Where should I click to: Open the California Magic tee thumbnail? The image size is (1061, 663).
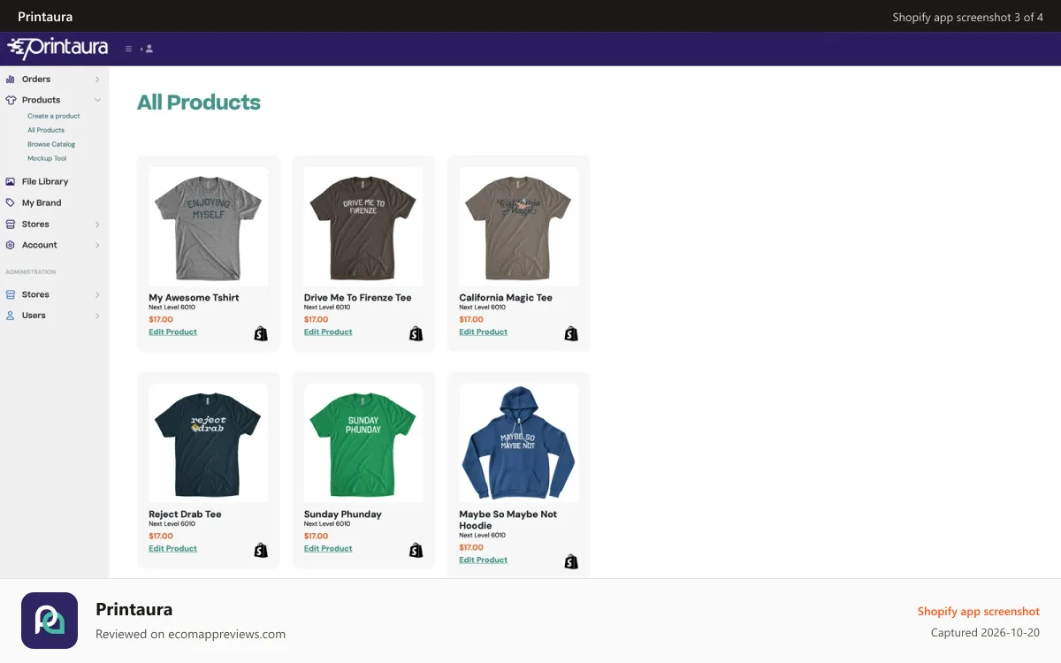click(519, 226)
